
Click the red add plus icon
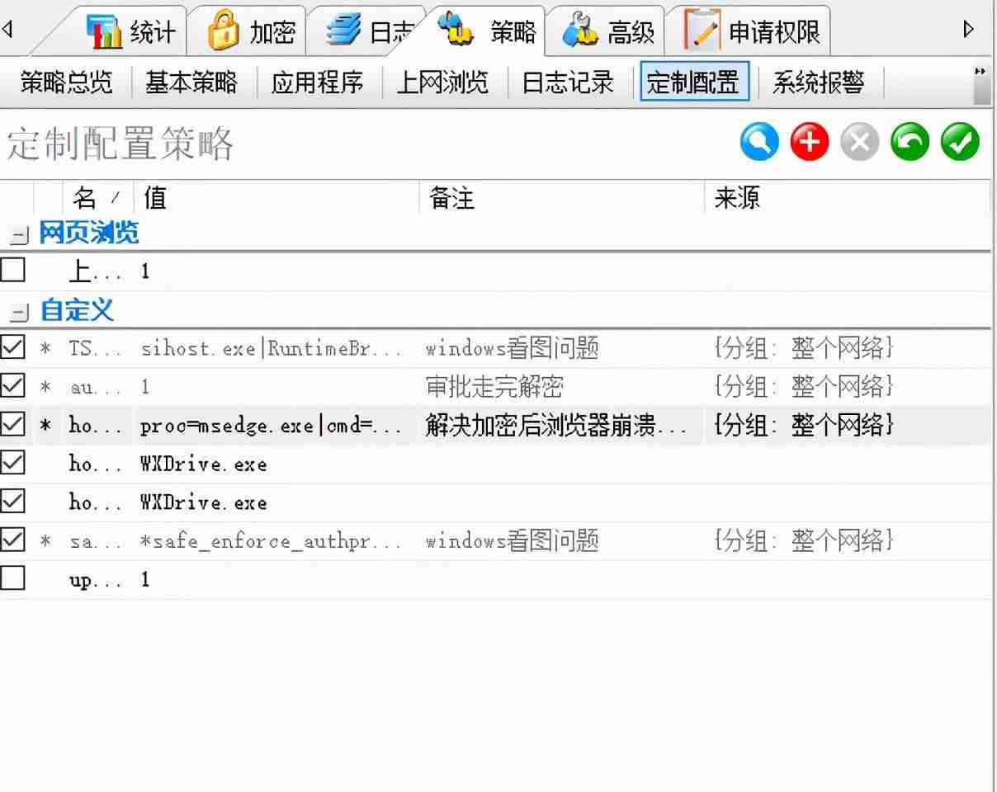click(x=810, y=143)
